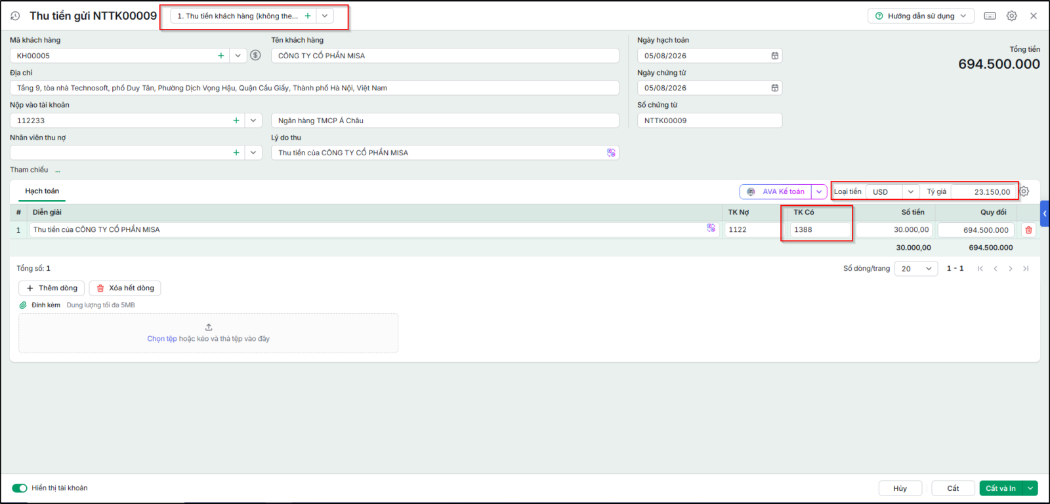Viewport: 1050px width, 504px height.
Task: Edit TK Có cell 1388
Action: pos(820,229)
